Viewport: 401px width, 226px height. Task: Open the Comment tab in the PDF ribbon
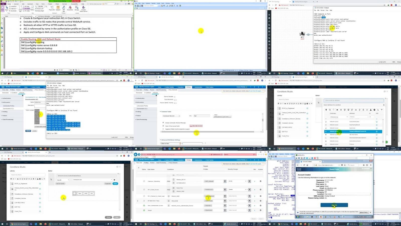click(30, 4)
